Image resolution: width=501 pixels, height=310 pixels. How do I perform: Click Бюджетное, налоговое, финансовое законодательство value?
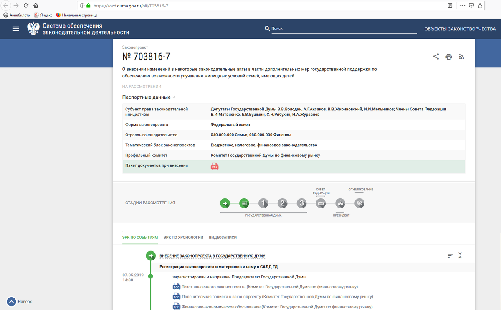[264, 145]
